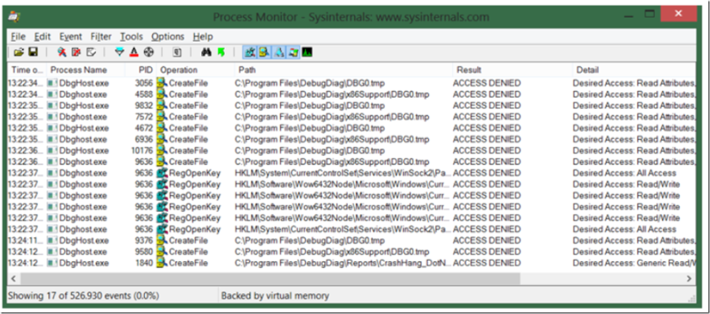Toggle Autoscroll in the toolbar
Screen dimensions: 710x314
[x=76, y=52]
